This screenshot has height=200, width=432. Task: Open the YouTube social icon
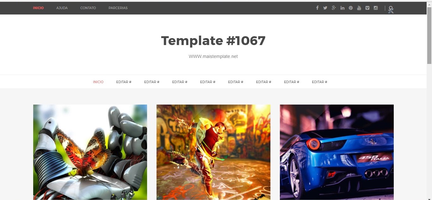coord(359,8)
